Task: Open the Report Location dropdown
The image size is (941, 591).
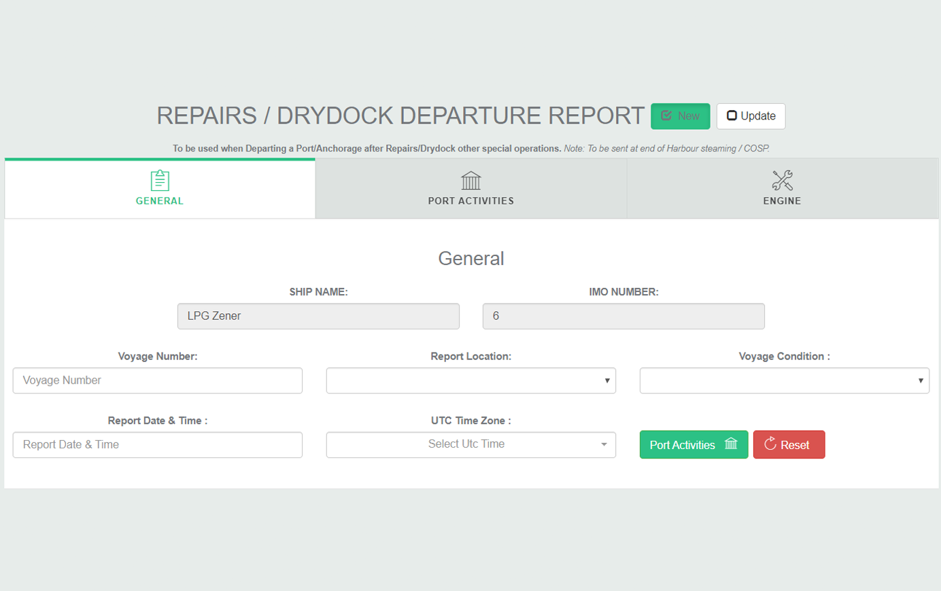Action: tap(470, 380)
